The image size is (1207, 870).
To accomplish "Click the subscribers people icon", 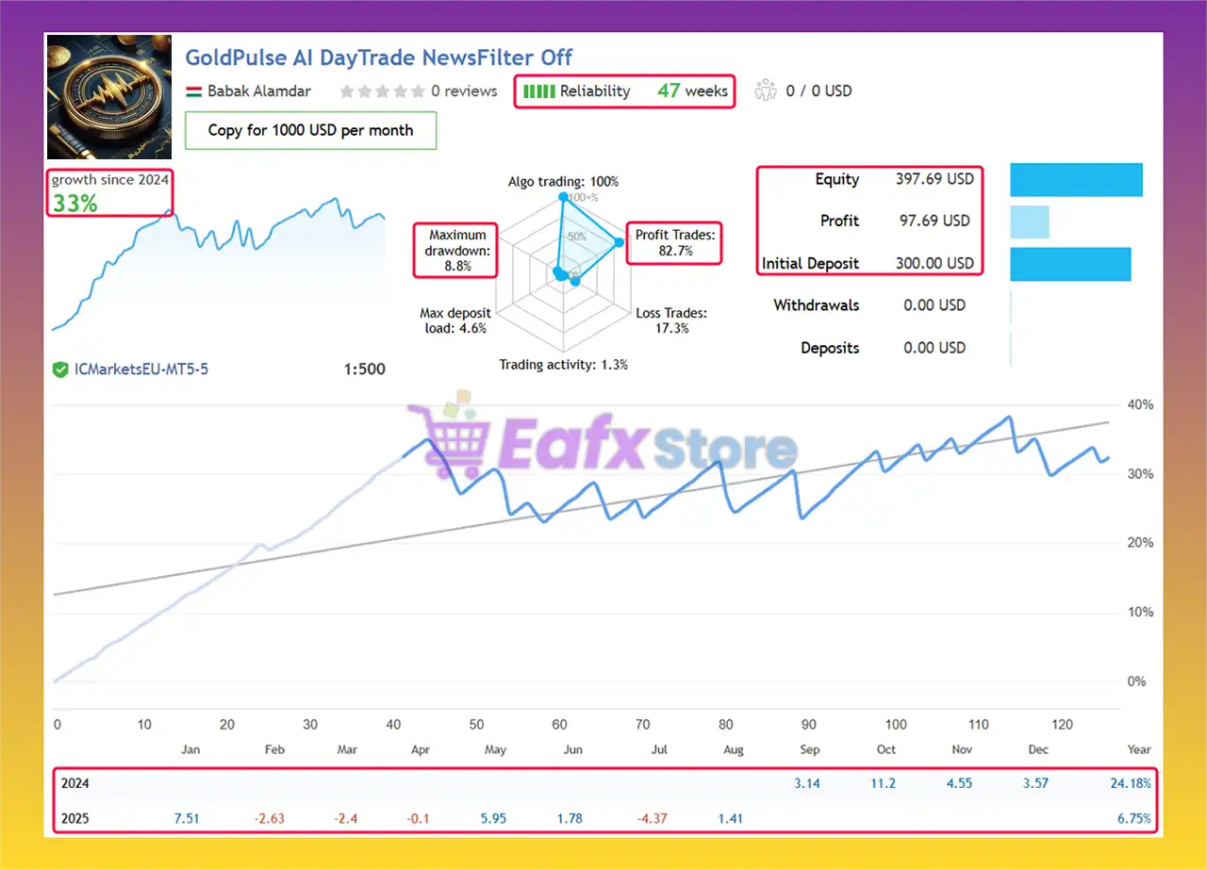I will [765, 91].
